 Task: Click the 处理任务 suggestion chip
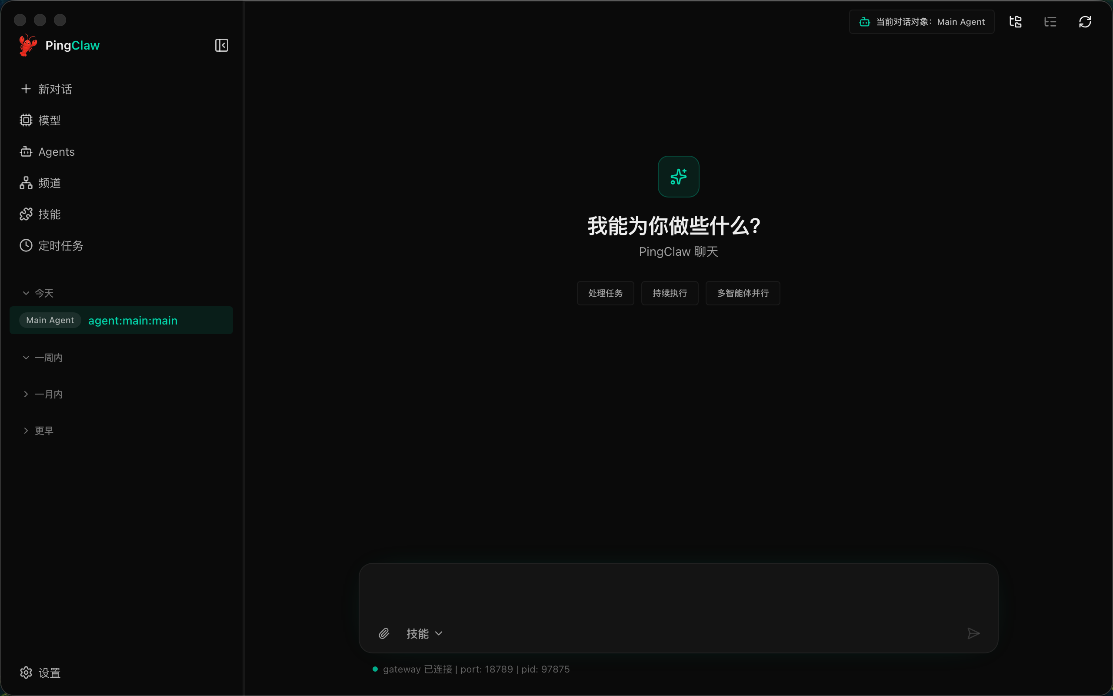point(605,293)
